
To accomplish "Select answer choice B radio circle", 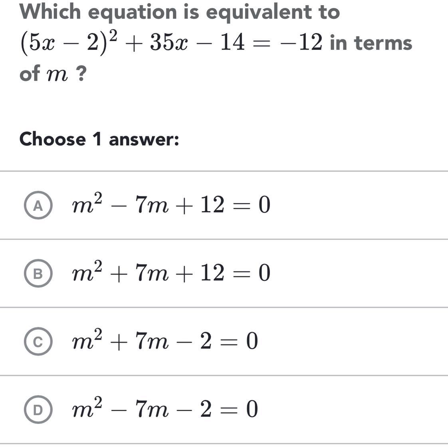I will [38, 273].
